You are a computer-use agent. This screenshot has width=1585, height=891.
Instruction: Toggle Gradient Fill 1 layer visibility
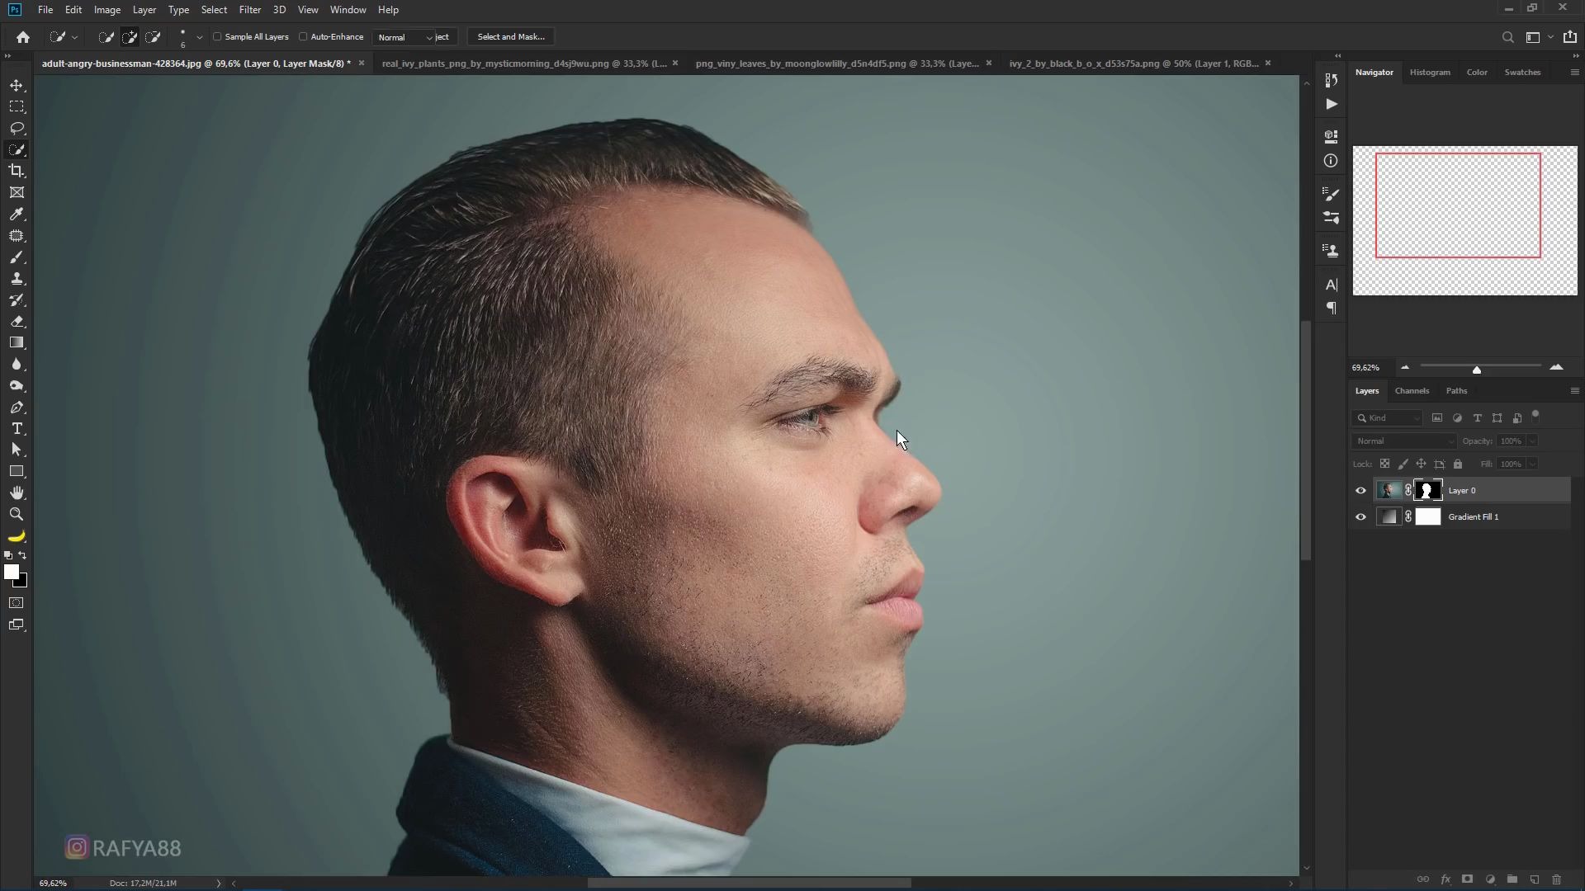coord(1360,517)
